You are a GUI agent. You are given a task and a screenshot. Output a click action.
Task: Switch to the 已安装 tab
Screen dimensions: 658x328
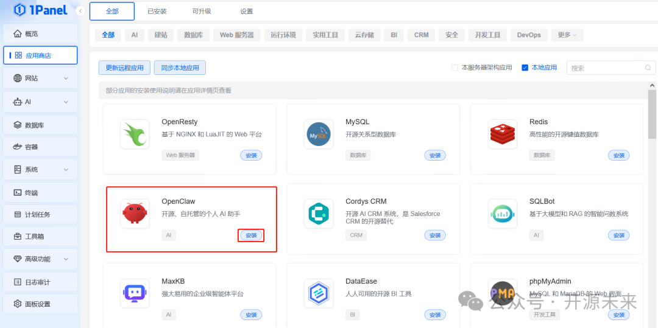pyautogui.click(x=157, y=12)
